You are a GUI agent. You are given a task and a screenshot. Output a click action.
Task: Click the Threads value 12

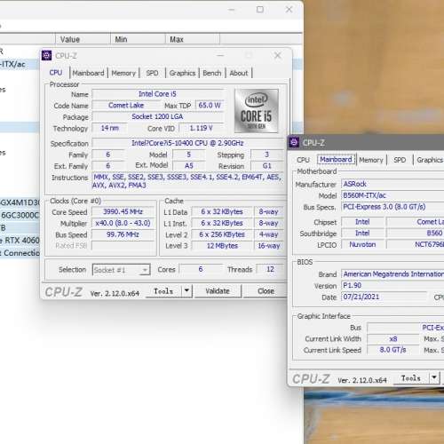click(x=270, y=269)
